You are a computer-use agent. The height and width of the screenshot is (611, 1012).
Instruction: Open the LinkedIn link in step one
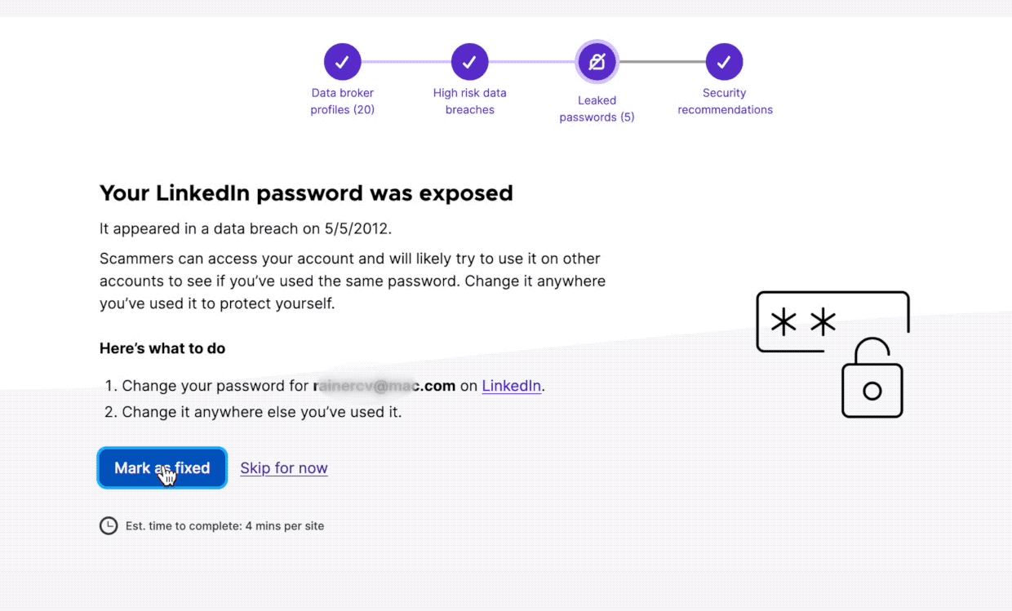click(x=511, y=386)
